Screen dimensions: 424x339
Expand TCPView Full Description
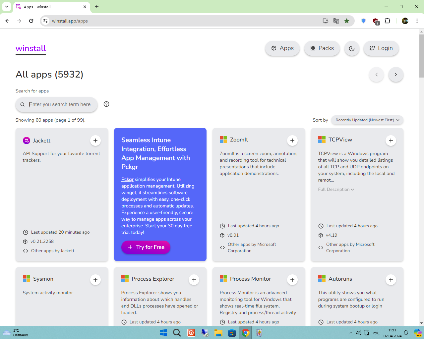coord(336,190)
